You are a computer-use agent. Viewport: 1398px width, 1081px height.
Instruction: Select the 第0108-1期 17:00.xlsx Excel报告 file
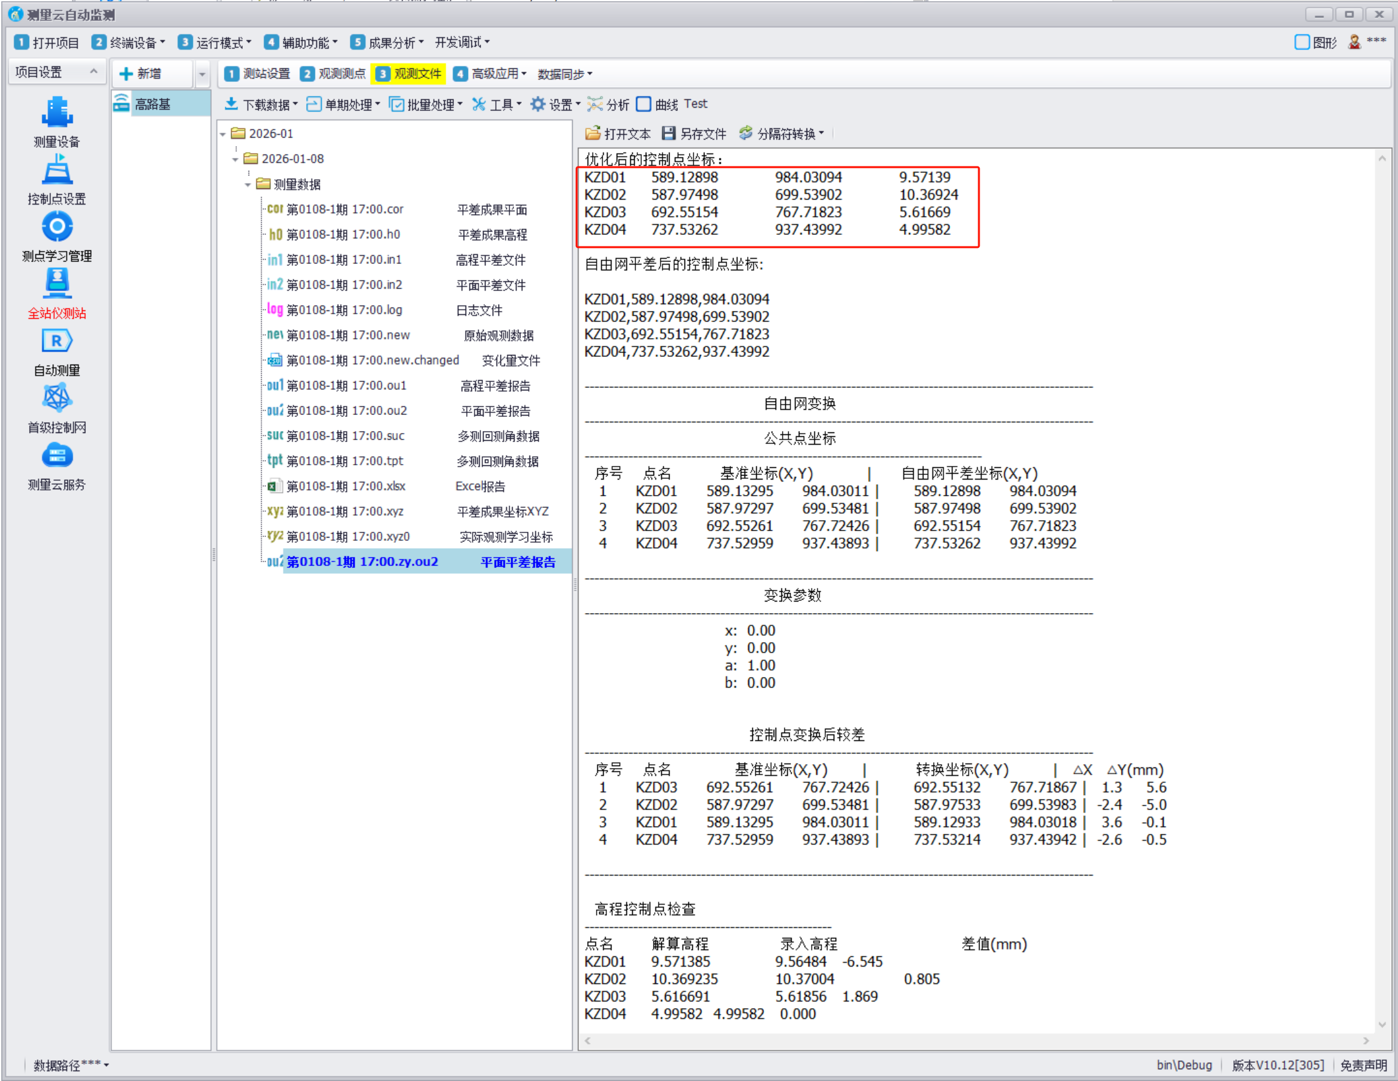click(346, 487)
